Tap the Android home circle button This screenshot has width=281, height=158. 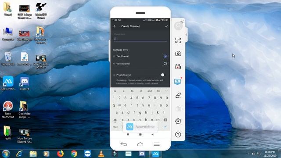pyautogui.click(x=140, y=134)
